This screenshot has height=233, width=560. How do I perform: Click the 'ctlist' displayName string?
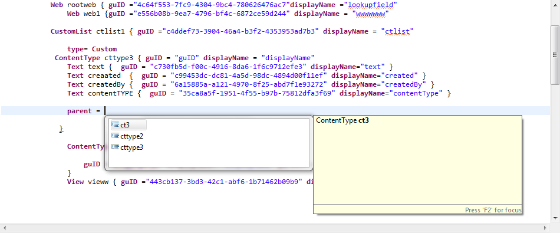pos(397,31)
